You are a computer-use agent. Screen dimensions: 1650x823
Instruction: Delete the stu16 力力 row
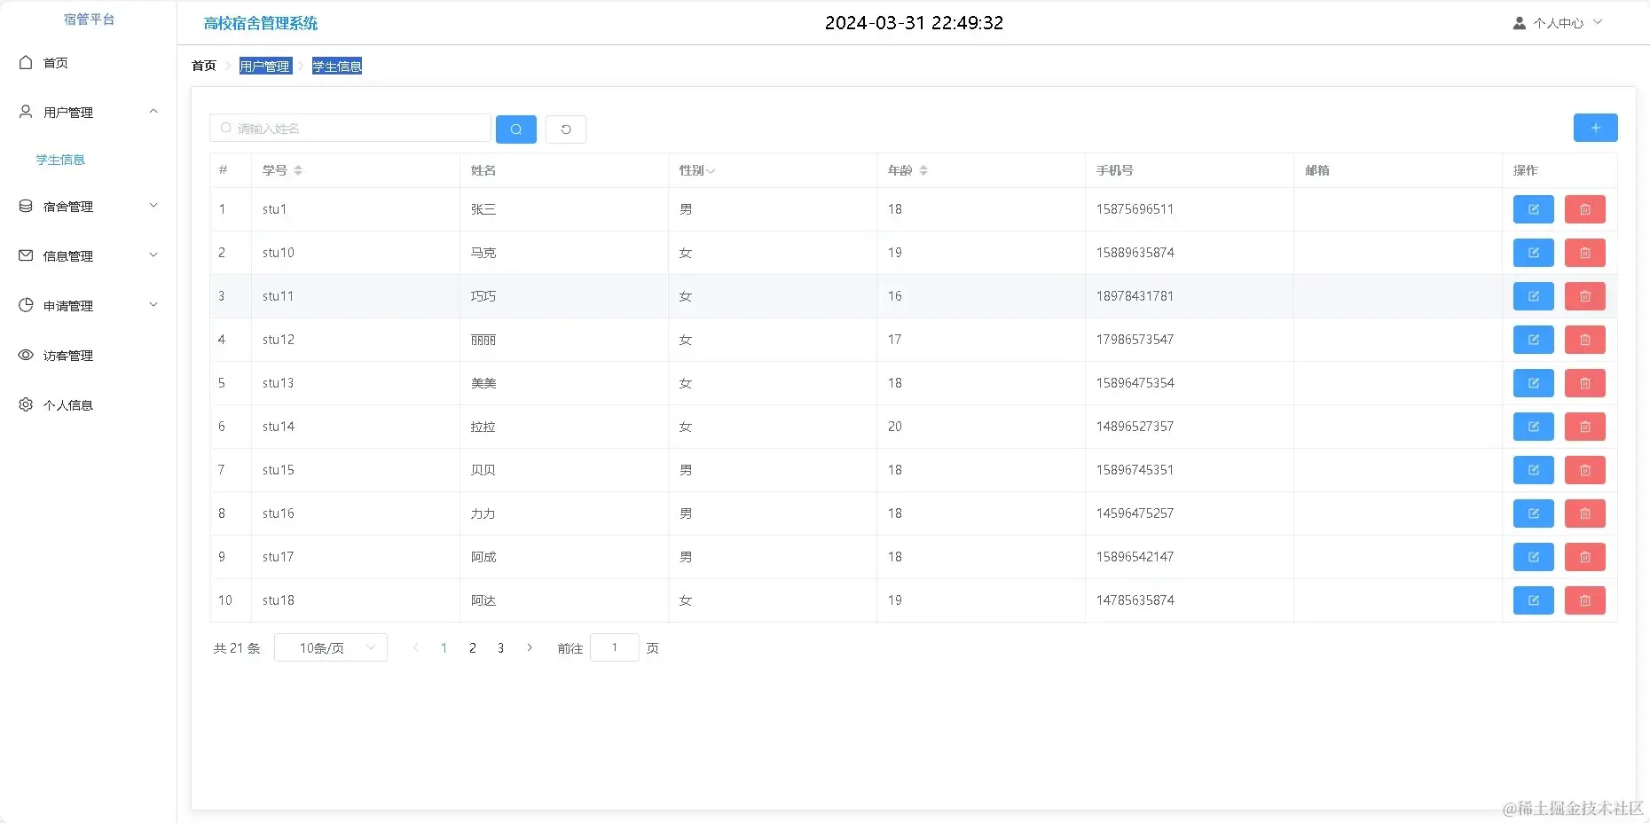pyautogui.click(x=1585, y=513)
